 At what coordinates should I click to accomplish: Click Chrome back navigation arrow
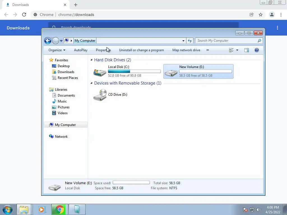click(6, 15)
